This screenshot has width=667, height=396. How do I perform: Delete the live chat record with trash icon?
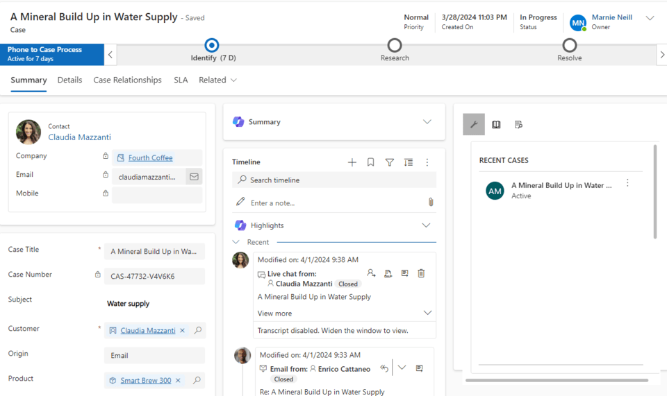421,273
